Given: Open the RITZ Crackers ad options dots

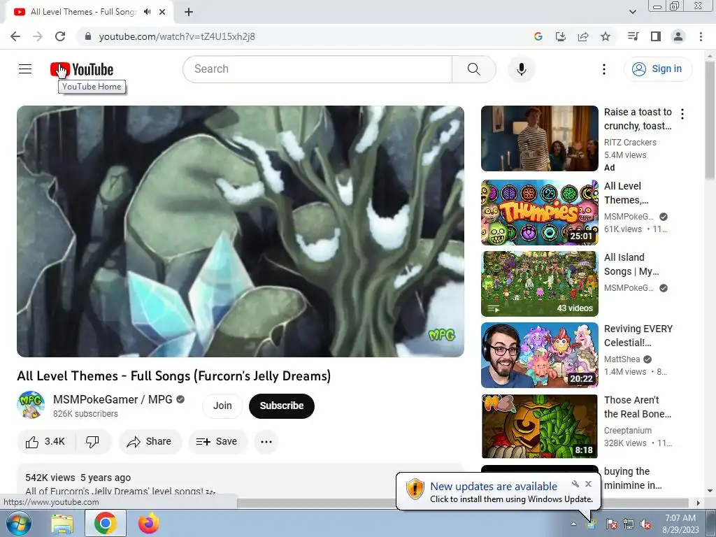Looking at the screenshot, I should (x=682, y=114).
